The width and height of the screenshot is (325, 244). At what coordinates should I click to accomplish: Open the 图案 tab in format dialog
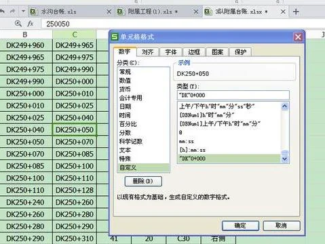217,52
